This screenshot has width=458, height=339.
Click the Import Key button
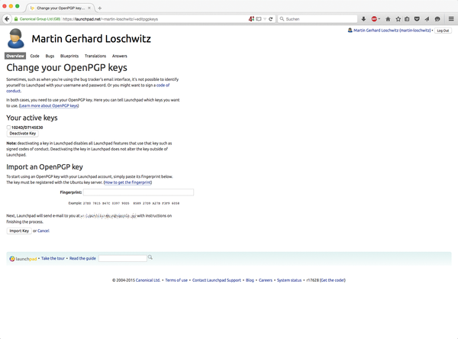pos(19,231)
